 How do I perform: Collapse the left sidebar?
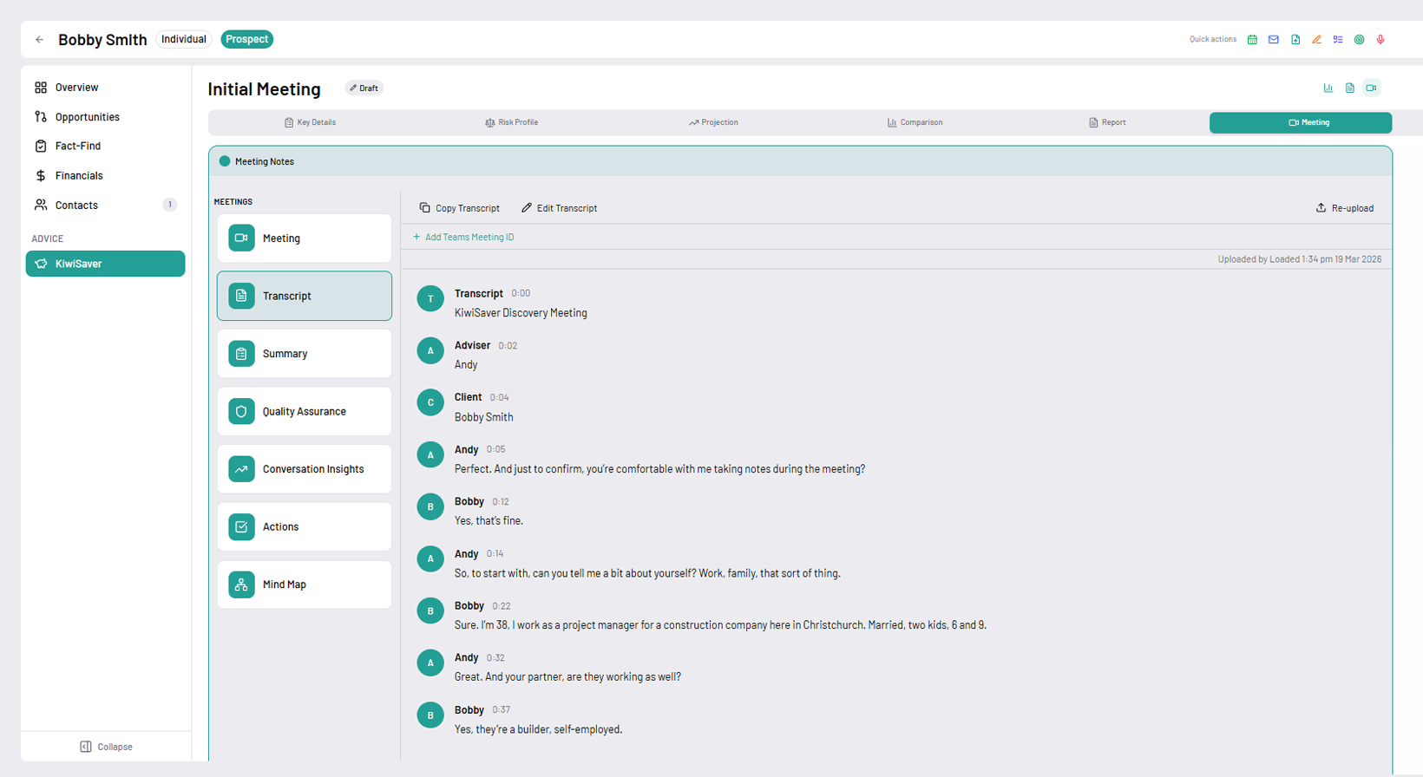point(106,747)
